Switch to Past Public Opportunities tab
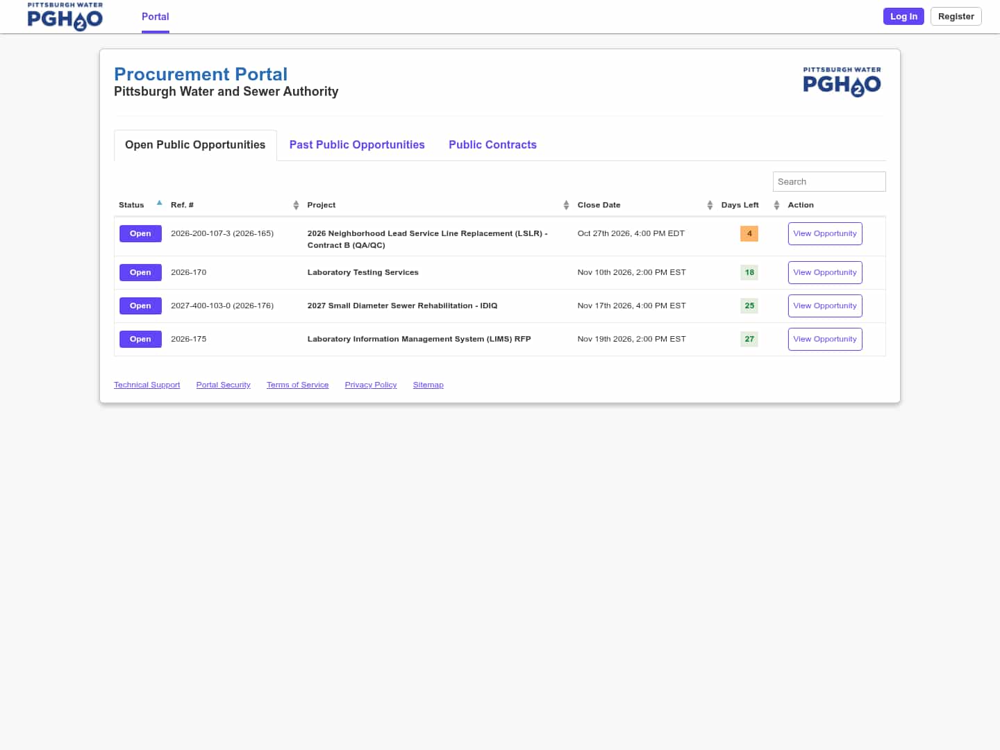 357,145
